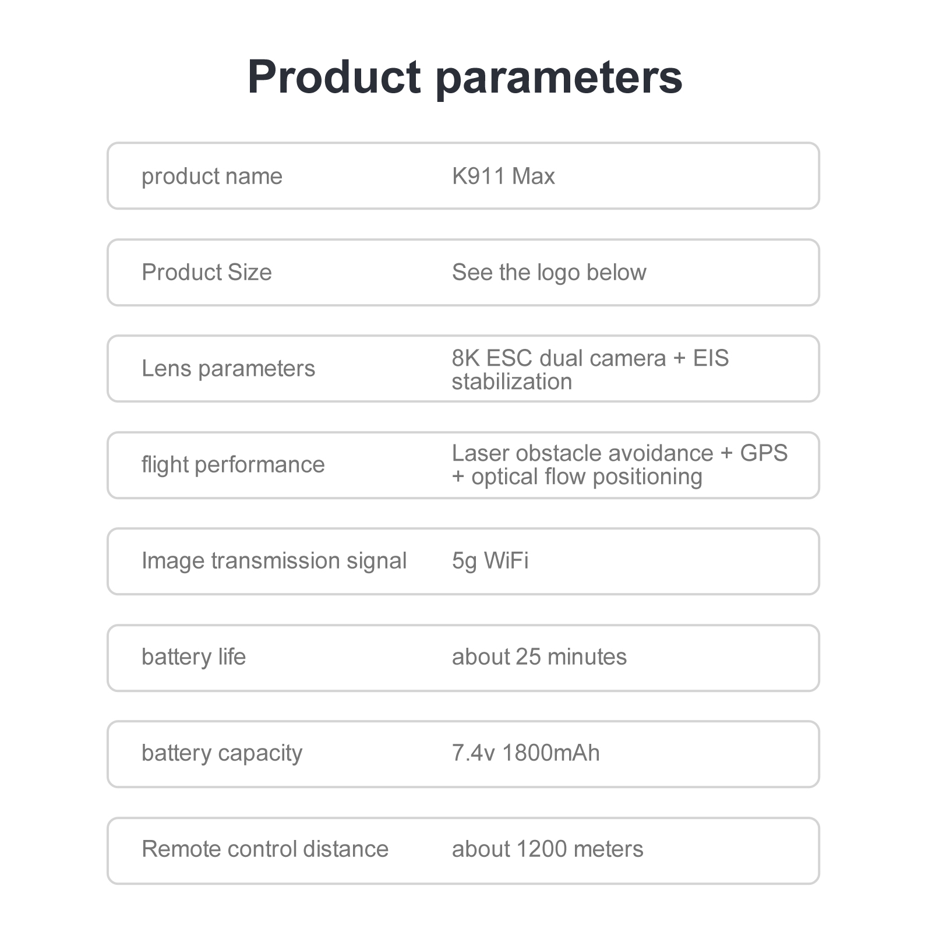Click the "flight performance" label

point(233,464)
